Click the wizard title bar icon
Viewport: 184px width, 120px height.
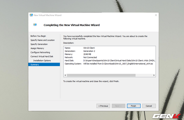pyautogui.click(x=31, y=15)
